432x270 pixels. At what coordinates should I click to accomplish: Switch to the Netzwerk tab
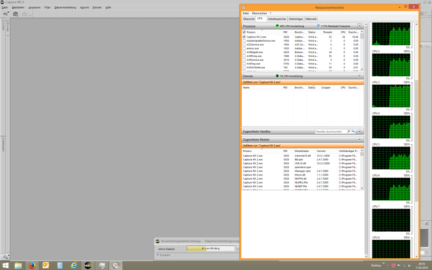pos(311,19)
